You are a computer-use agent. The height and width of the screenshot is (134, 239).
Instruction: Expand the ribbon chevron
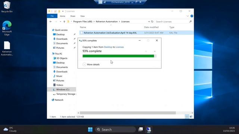coord(187,16)
